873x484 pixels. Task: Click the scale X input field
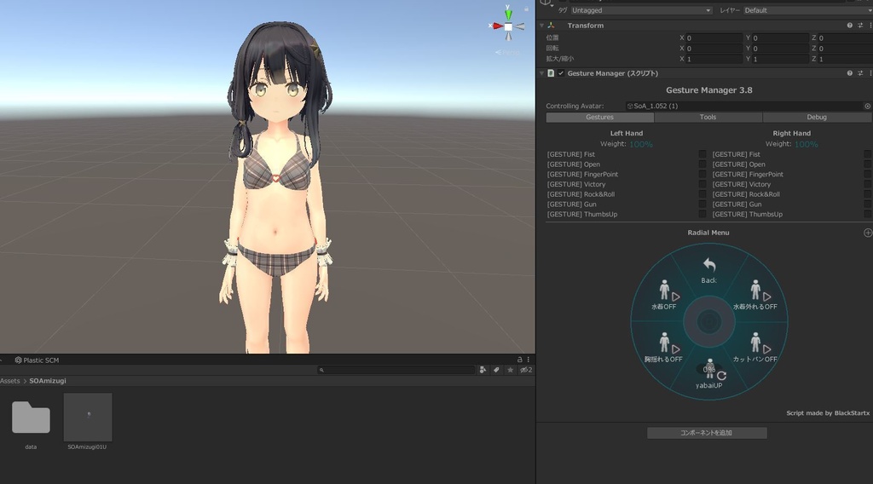pyautogui.click(x=714, y=59)
